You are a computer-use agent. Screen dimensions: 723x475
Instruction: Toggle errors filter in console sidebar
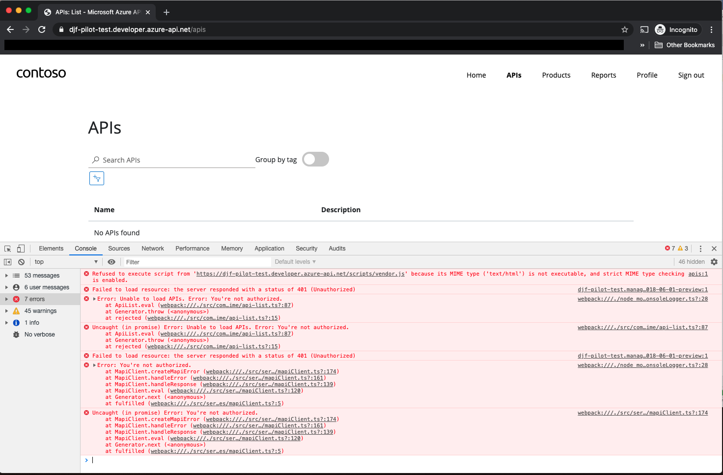point(34,299)
